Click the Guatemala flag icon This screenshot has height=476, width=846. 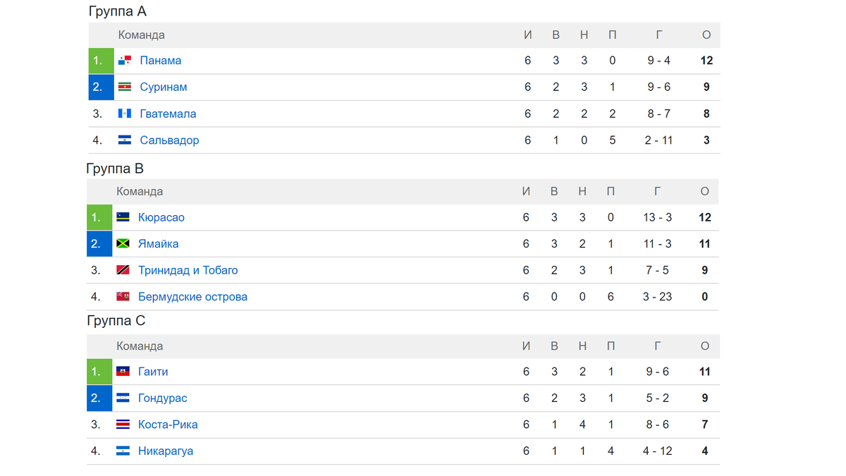125,114
